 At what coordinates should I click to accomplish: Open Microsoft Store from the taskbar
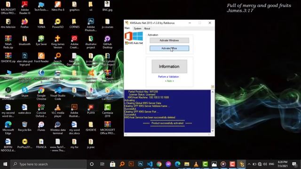(112, 164)
